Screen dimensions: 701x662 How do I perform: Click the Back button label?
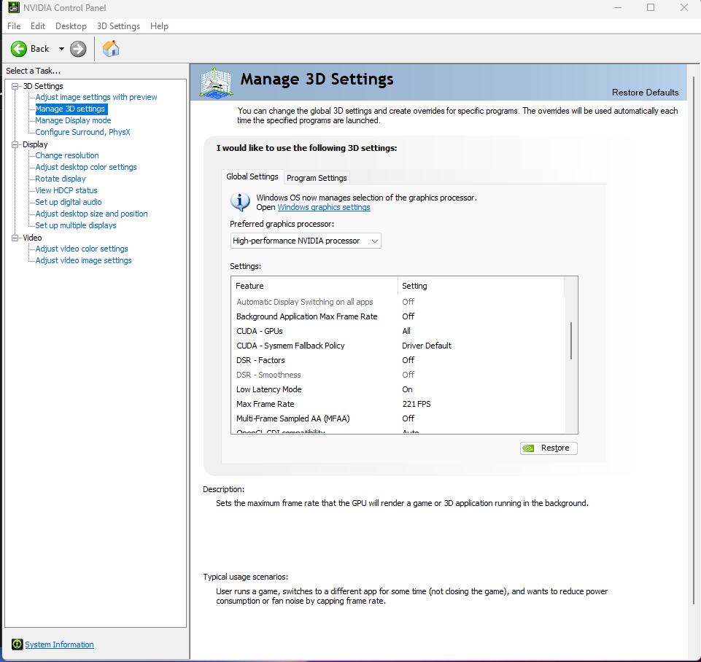(39, 49)
